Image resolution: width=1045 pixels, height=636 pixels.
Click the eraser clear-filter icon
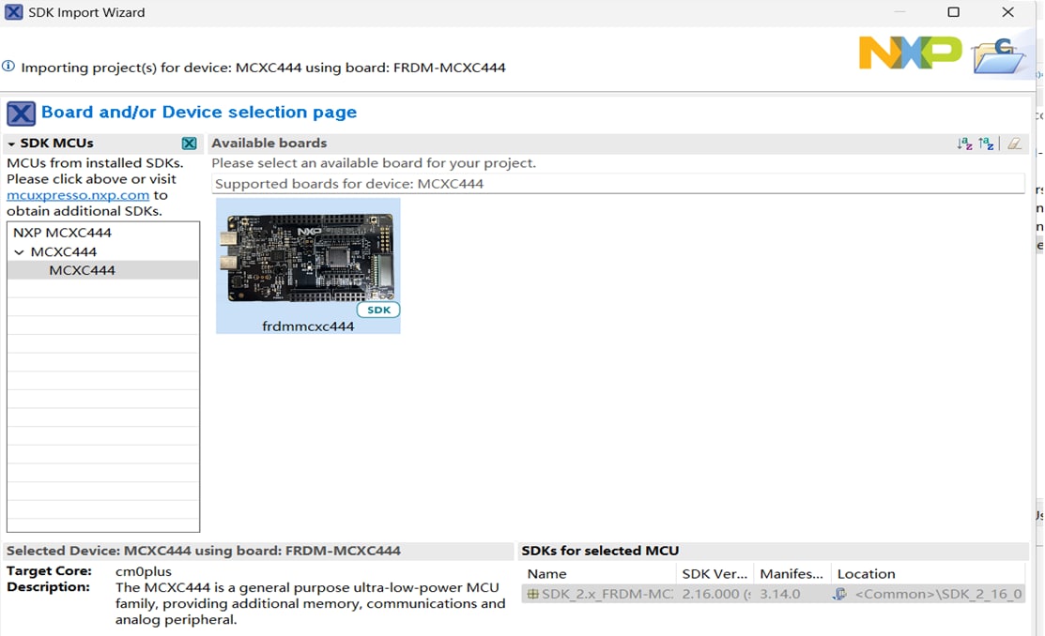1014,144
